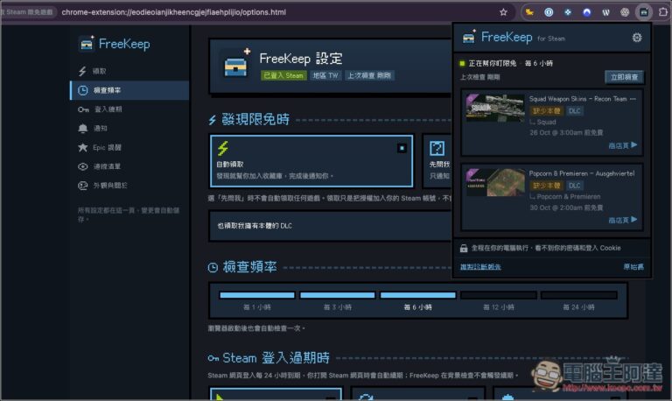672x401 pixels.
Task: Open 檢查頻率 section in sidebar
Action: tap(129, 90)
